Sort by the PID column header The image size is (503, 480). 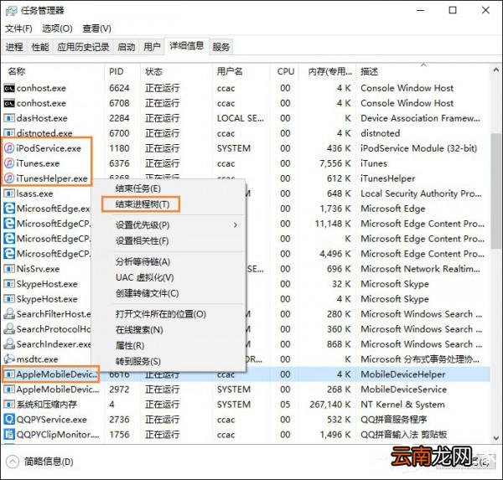[122, 71]
